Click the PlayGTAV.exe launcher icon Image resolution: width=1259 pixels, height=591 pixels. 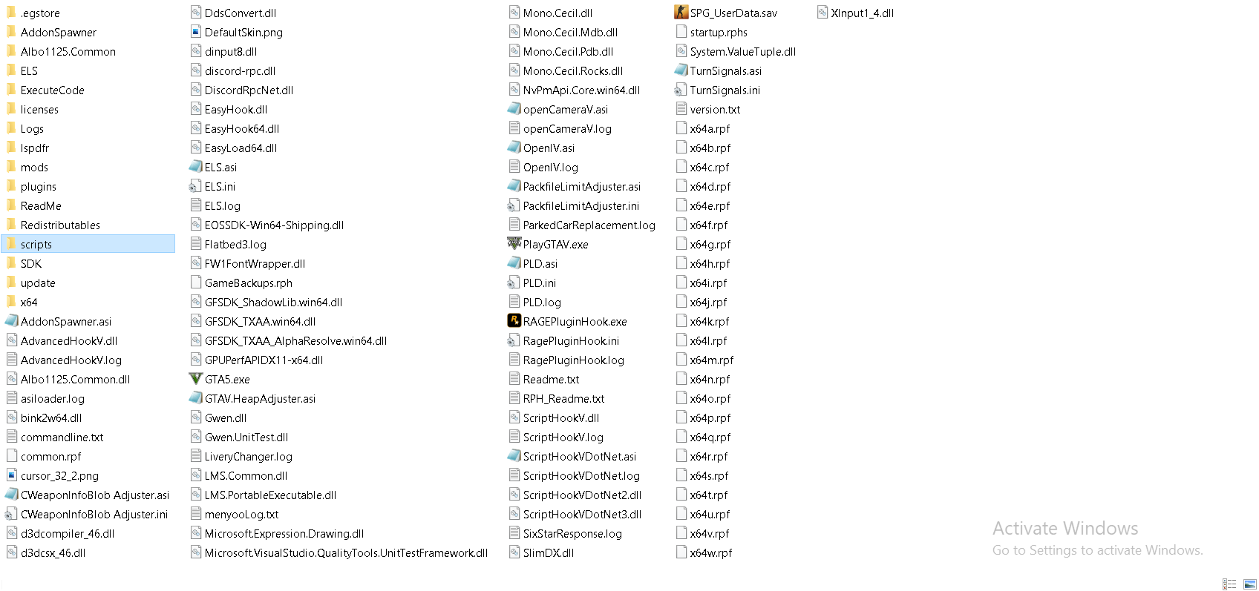coord(514,244)
